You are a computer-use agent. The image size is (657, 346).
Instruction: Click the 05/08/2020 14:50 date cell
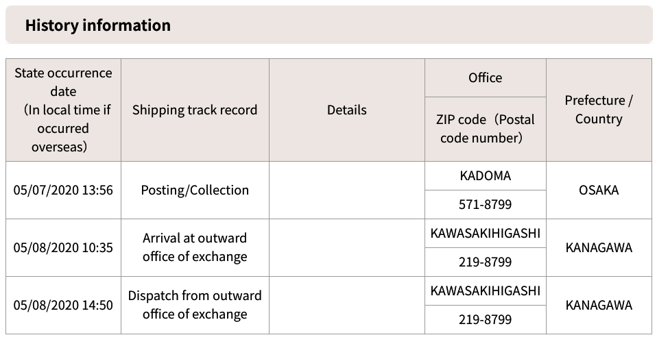click(63, 305)
